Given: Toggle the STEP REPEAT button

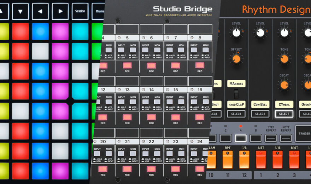Looking at the screenshot, I should (271, 138).
